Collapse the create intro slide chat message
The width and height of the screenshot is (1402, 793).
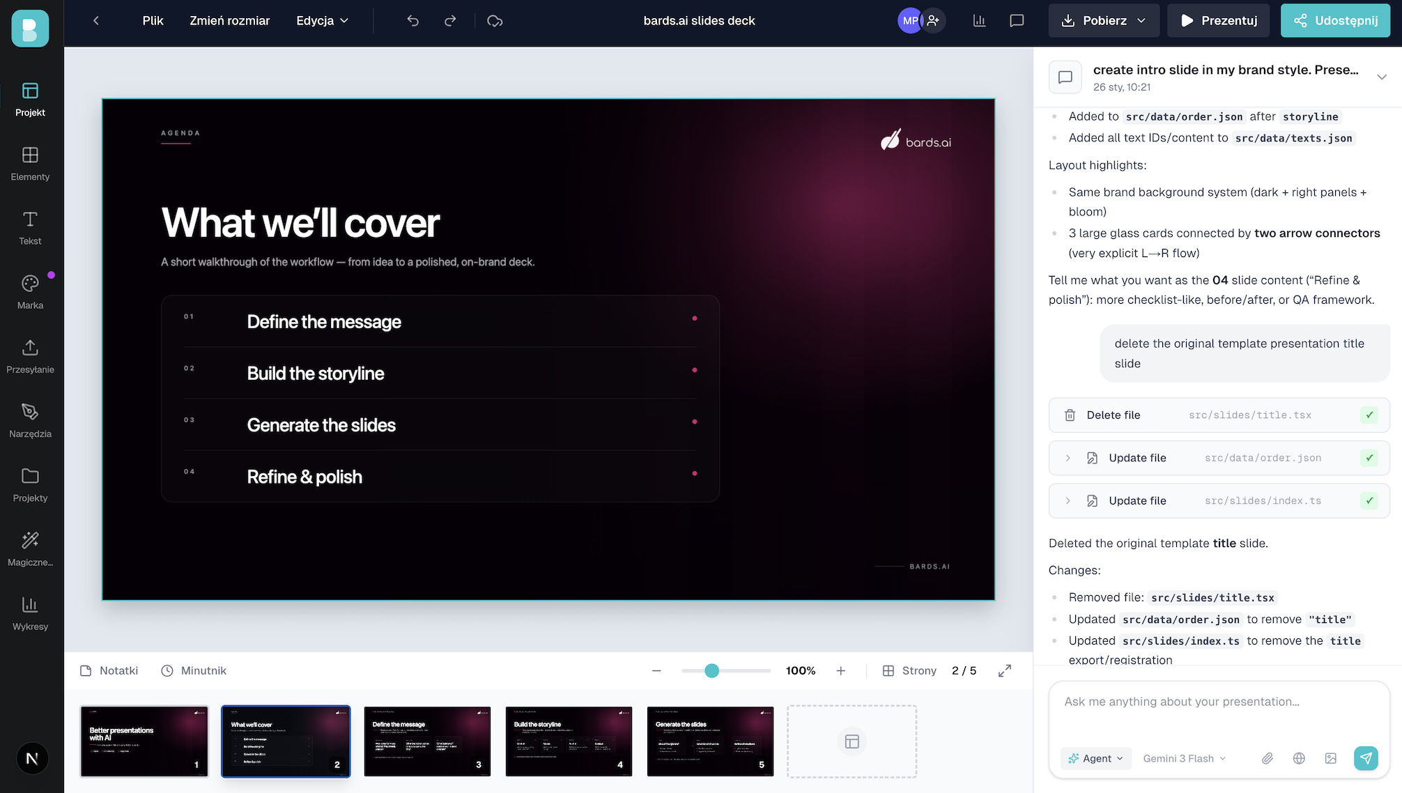[x=1383, y=77]
